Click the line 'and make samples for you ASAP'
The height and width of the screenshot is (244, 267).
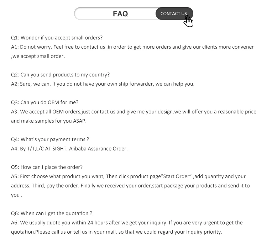(x=49, y=121)
